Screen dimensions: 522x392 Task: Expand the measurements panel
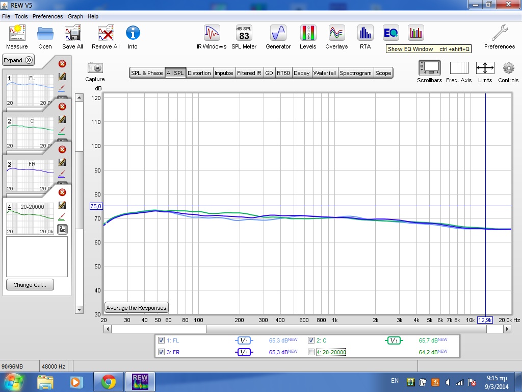click(19, 60)
